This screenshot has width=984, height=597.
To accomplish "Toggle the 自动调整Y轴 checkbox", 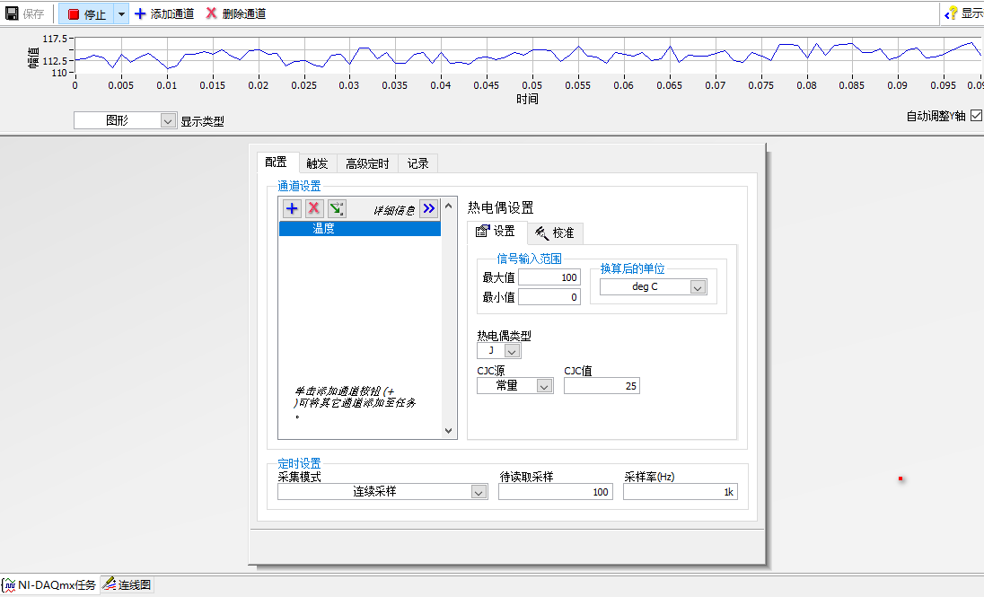I will pyautogui.click(x=977, y=115).
